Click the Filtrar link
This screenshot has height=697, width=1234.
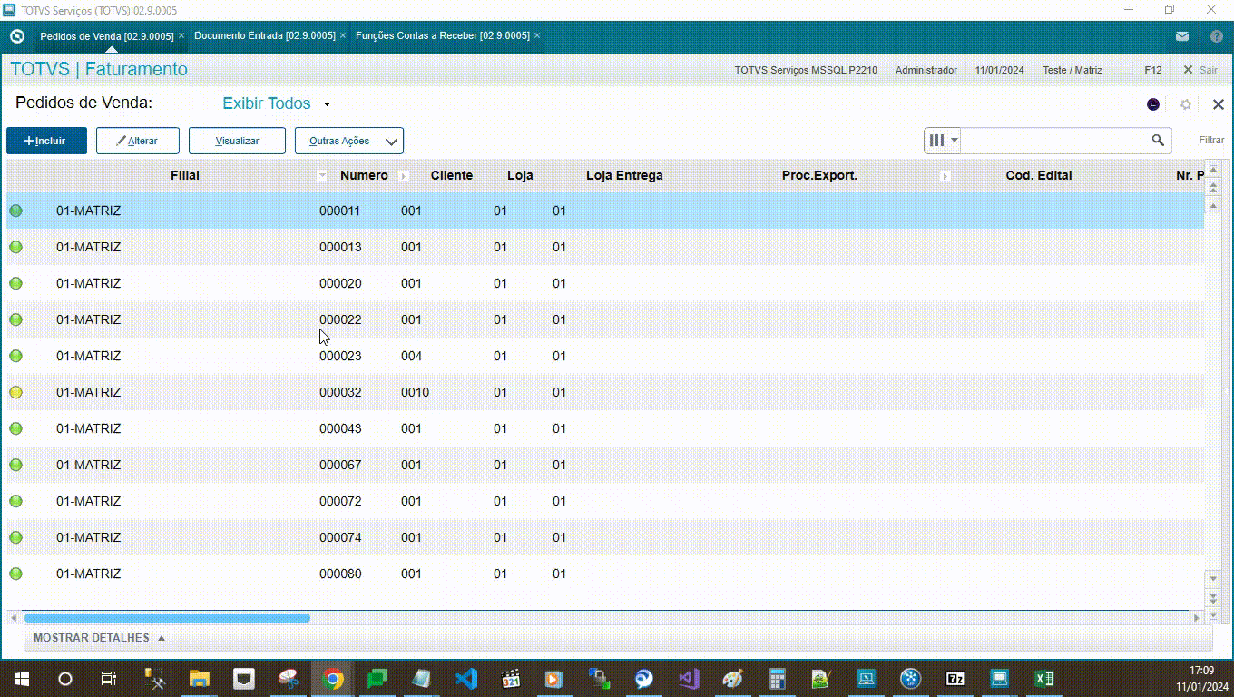[1211, 140]
